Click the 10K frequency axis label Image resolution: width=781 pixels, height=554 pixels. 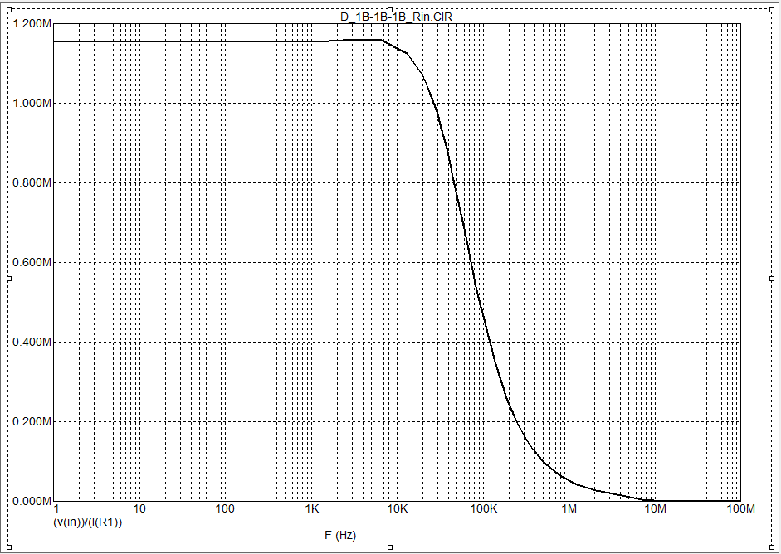coord(397,508)
